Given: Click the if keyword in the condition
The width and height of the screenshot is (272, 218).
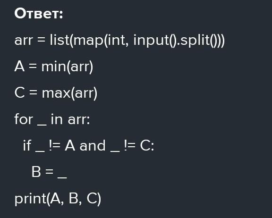Looking at the screenshot, I should click(27, 145).
